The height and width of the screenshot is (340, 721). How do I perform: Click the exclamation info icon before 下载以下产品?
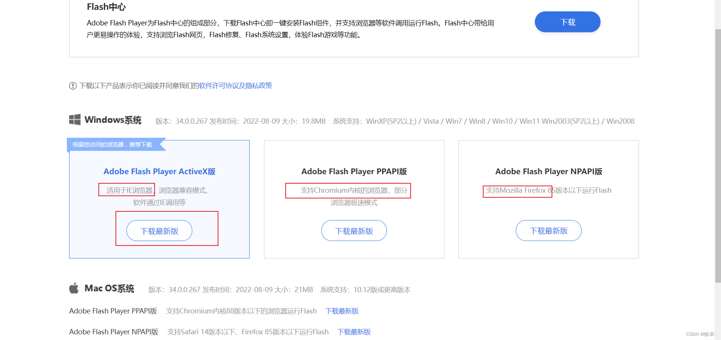(x=73, y=86)
